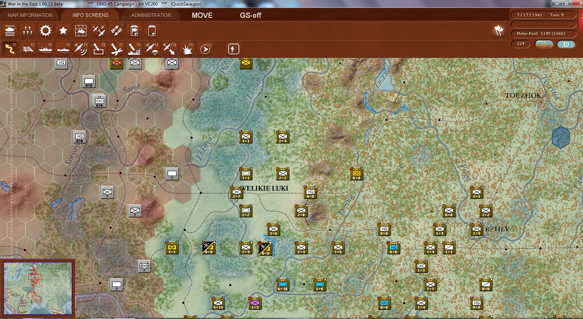Click the date 7/17/1941 display
The width and height of the screenshot is (583, 319).
click(529, 15)
